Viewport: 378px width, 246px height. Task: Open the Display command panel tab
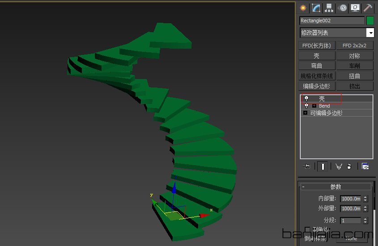click(355, 8)
